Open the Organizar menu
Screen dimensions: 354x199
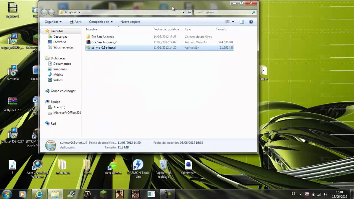coord(53,22)
